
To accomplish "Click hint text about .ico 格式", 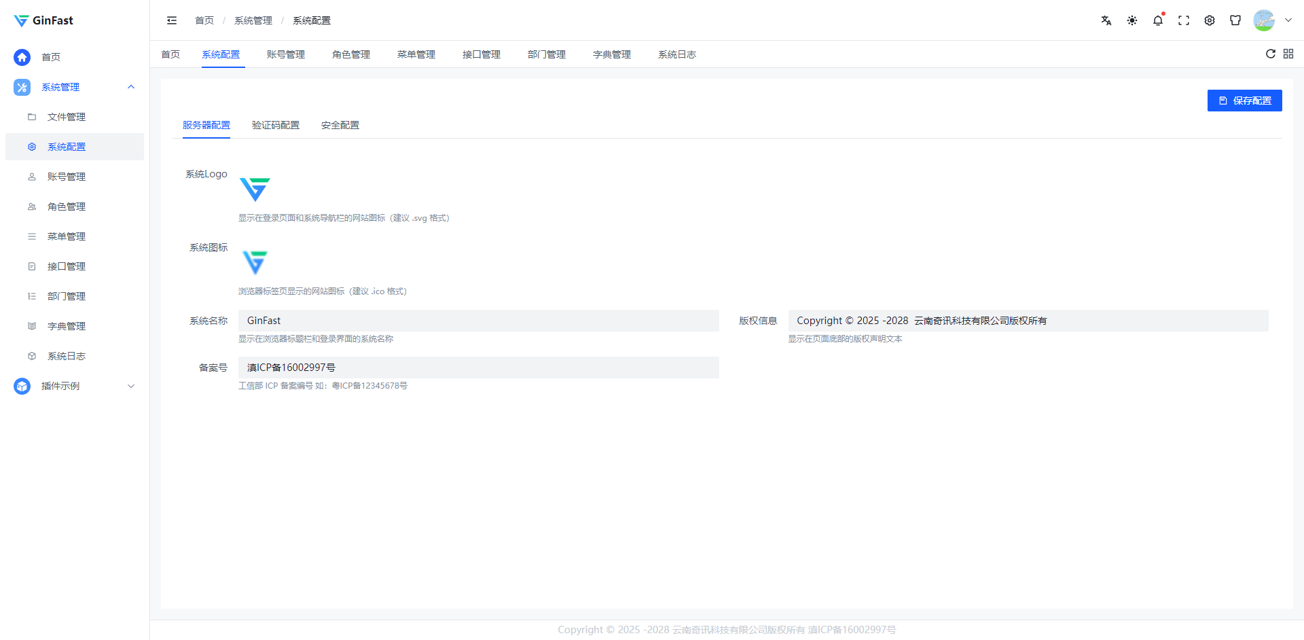I will coord(323,291).
